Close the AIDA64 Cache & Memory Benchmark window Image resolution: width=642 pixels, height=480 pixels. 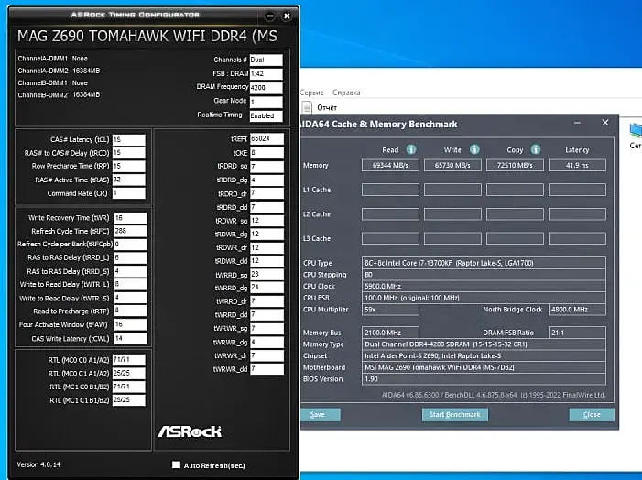pos(605,123)
